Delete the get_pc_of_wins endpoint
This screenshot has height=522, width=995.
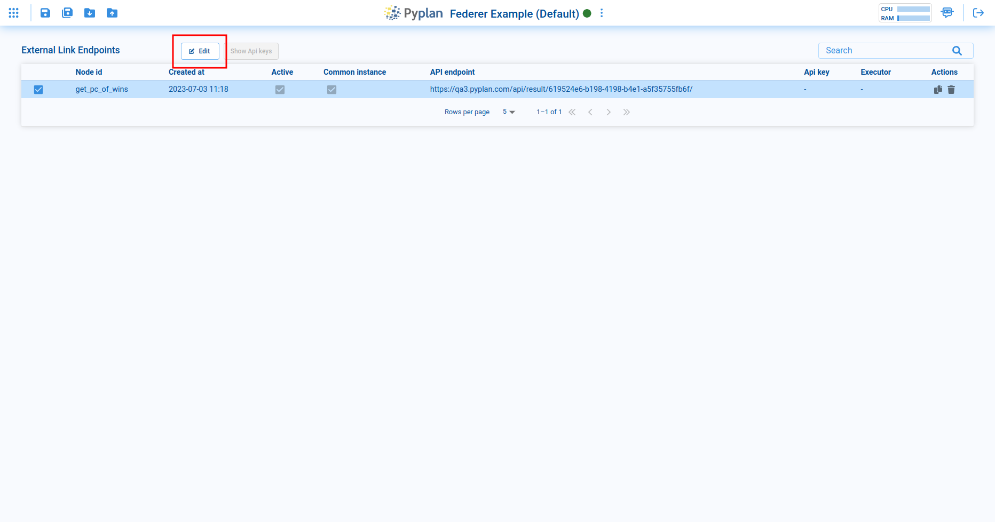point(951,90)
